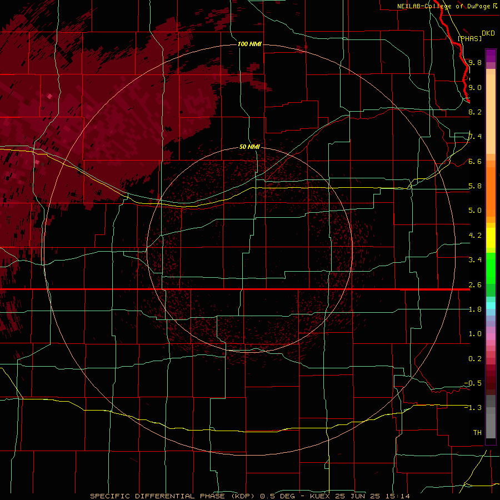Image resolution: width=500 pixels, height=500 pixels.
Task: Click the [PHAS] legend label
Action: click(x=469, y=38)
